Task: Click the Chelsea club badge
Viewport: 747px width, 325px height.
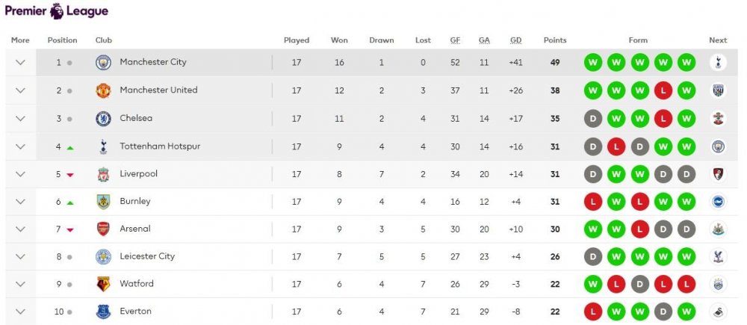Action: tap(103, 119)
